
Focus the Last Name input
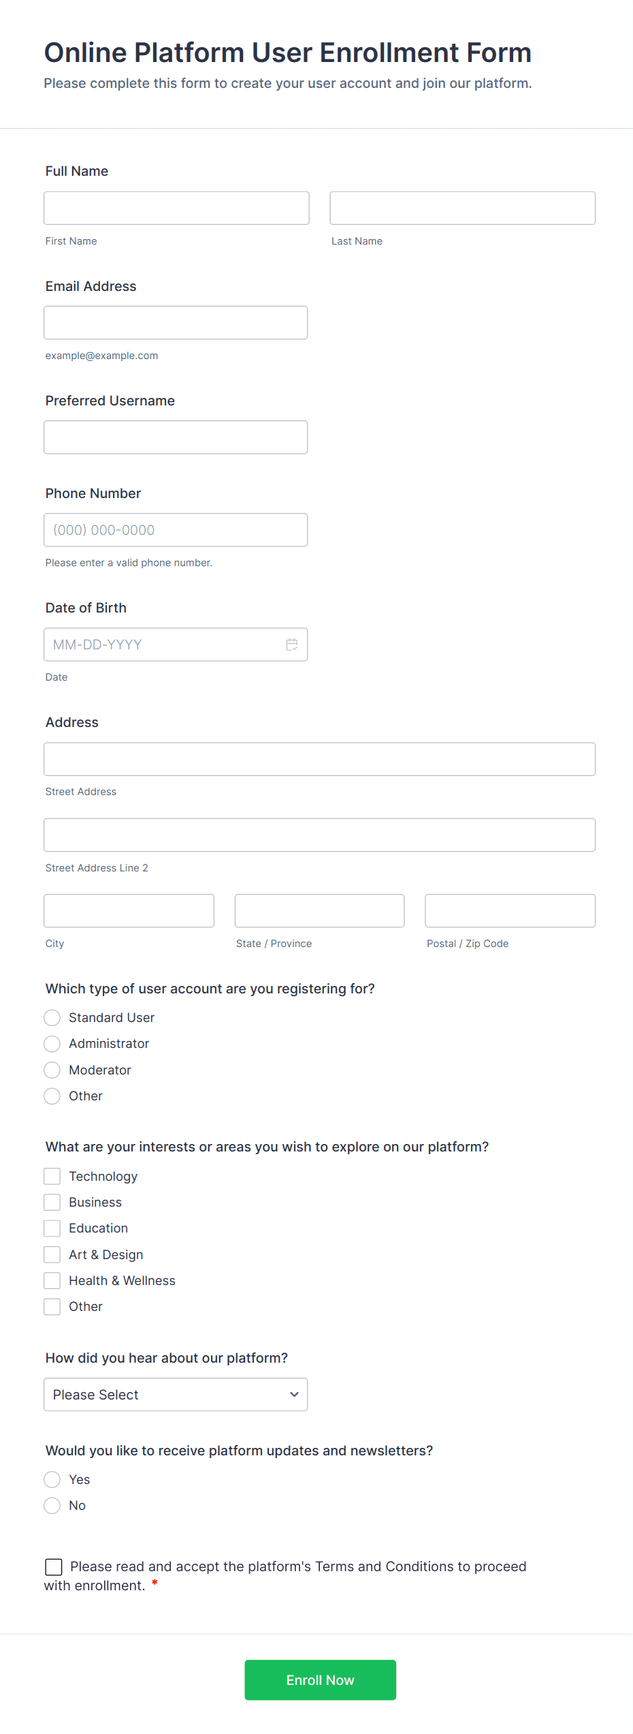tap(462, 208)
